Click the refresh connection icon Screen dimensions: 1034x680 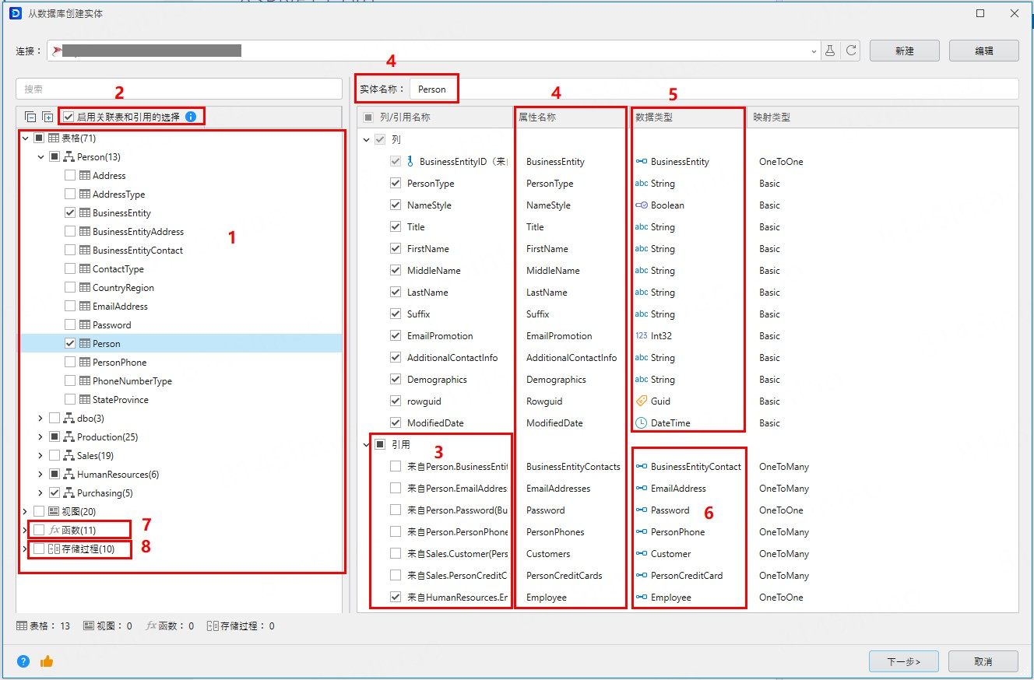point(852,51)
